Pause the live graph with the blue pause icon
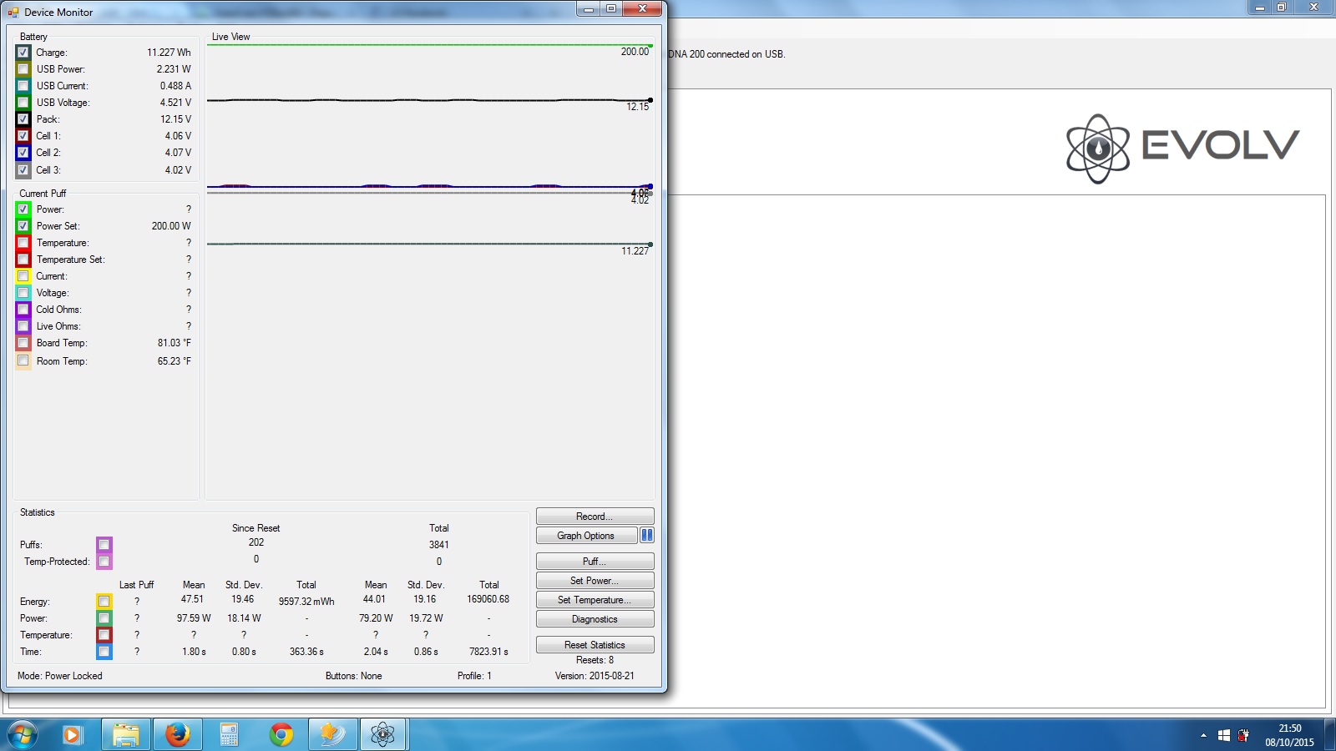This screenshot has width=1336, height=751. (647, 536)
